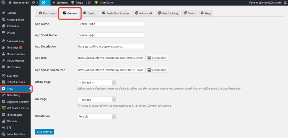
Task: Expand the 404 Page dropdown
Action: click(x=96, y=99)
